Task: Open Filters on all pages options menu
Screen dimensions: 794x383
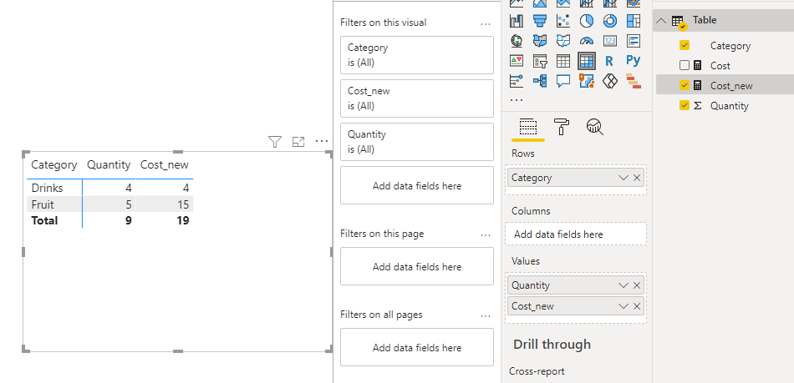Action: coord(486,315)
